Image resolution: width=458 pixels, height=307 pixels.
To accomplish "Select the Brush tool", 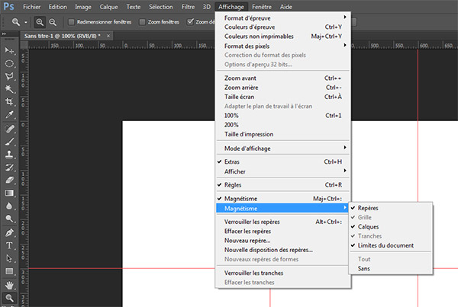I will 9,142.
